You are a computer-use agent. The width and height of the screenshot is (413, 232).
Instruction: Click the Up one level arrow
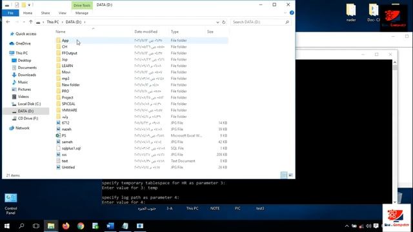tap(31, 22)
